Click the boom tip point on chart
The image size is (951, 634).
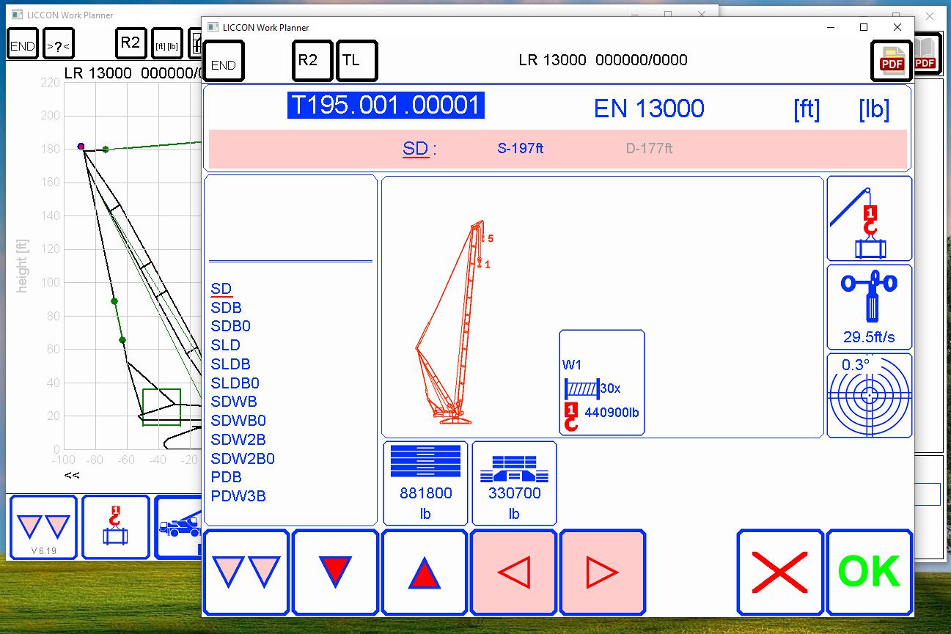(x=81, y=147)
